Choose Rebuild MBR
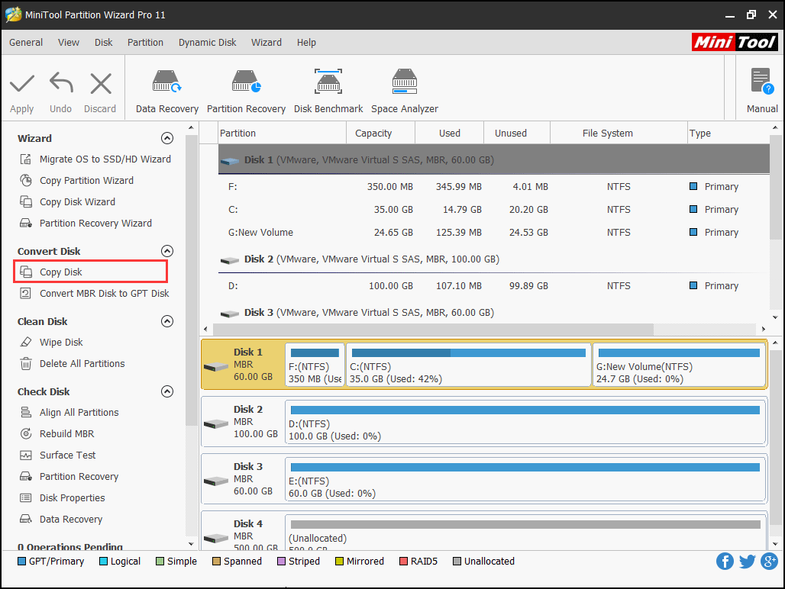Viewport: 785px width, 589px height. (57, 434)
